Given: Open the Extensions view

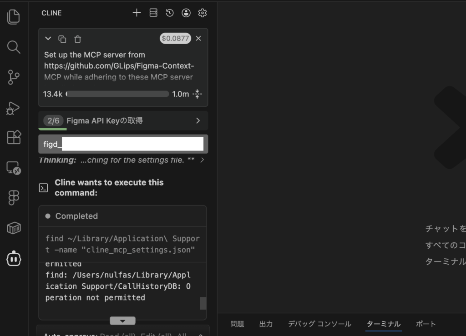Looking at the screenshot, I should coord(14,137).
